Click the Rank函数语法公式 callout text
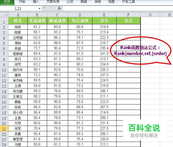This screenshot has height=147, width=173. [140, 48]
